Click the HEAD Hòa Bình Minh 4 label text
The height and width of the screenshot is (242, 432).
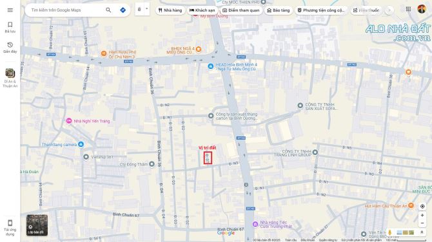(x=237, y=67)
